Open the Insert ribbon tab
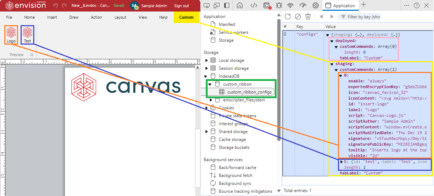The image size is (434, 196). [x=52, y=17]
